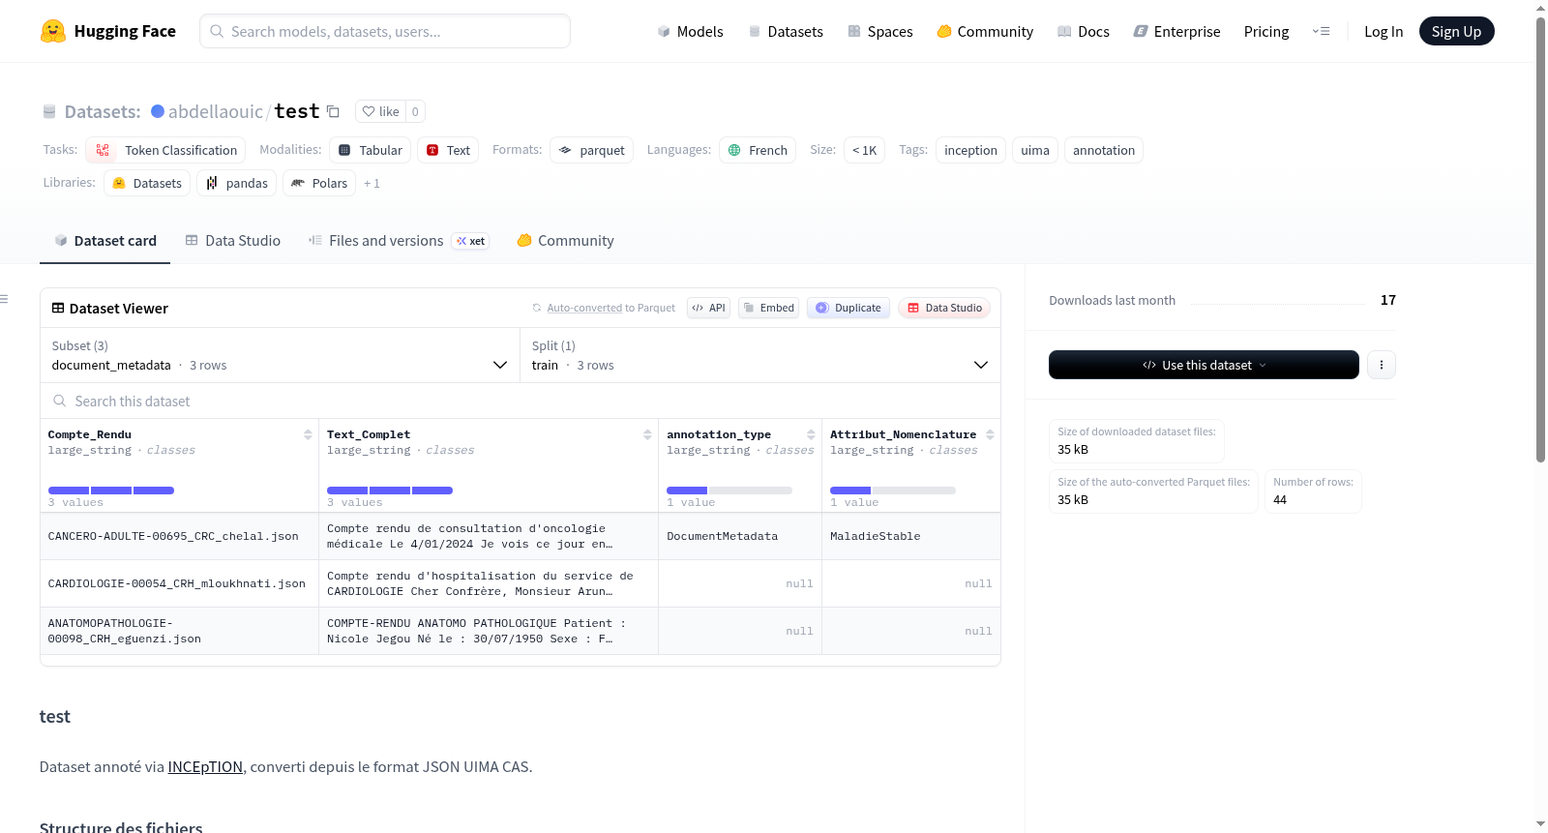
Task: Click the Embed button
Action: (768, 308)
